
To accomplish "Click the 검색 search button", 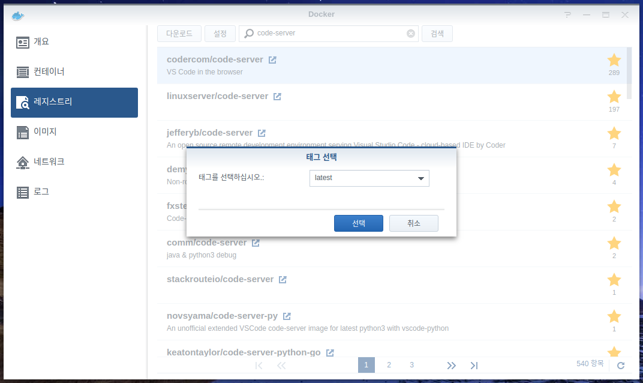I will (x=437, y=34).
